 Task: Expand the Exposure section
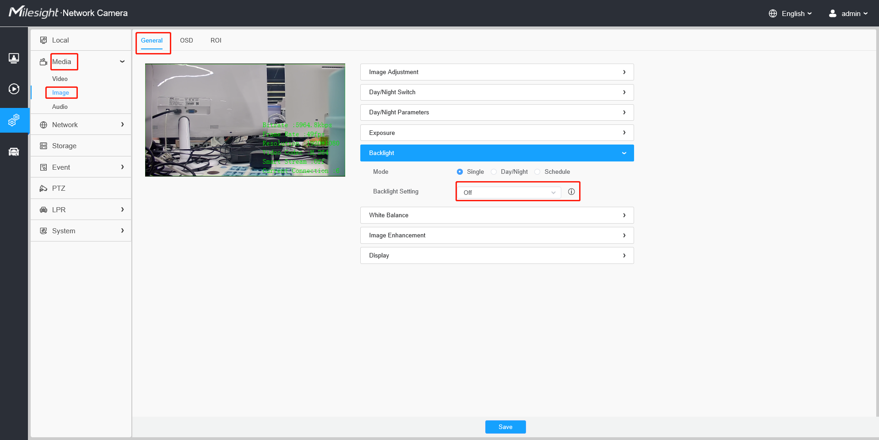coord(497,133)
